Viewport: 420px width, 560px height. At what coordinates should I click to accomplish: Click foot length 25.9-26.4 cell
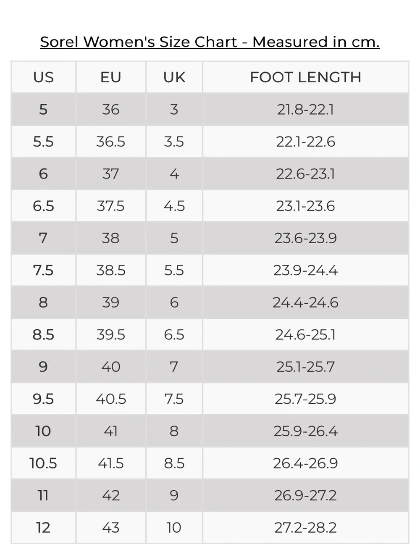[306, 431]
